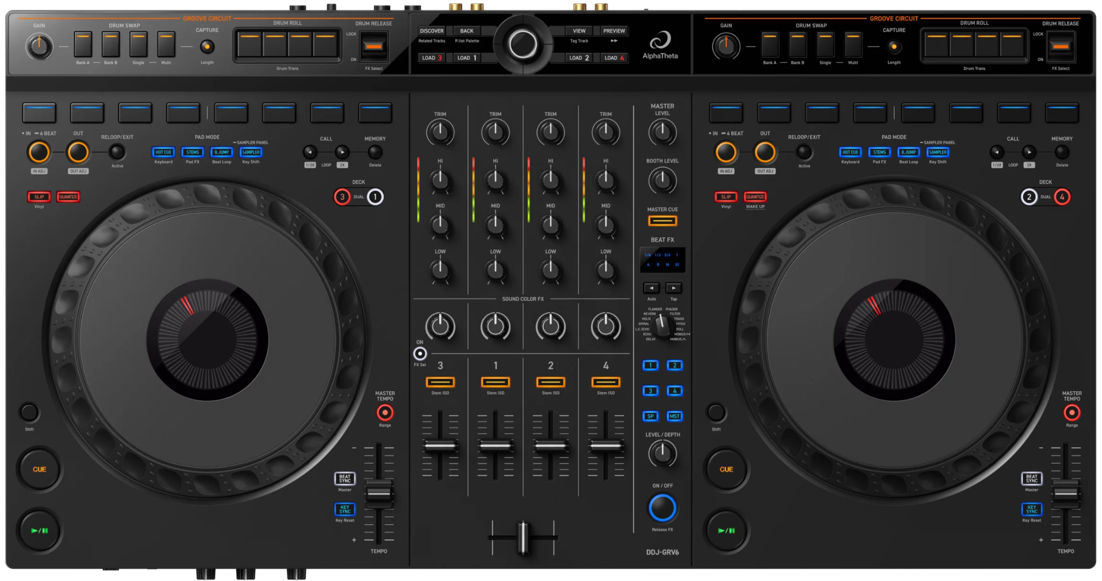Toggle QUANTIZE on the left deck
The image size is (1102, 581).
pyautogui.click(x=68, y=197)
